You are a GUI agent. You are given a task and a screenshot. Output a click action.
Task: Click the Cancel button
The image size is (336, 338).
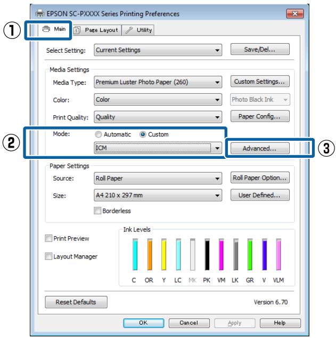point(189,323)
